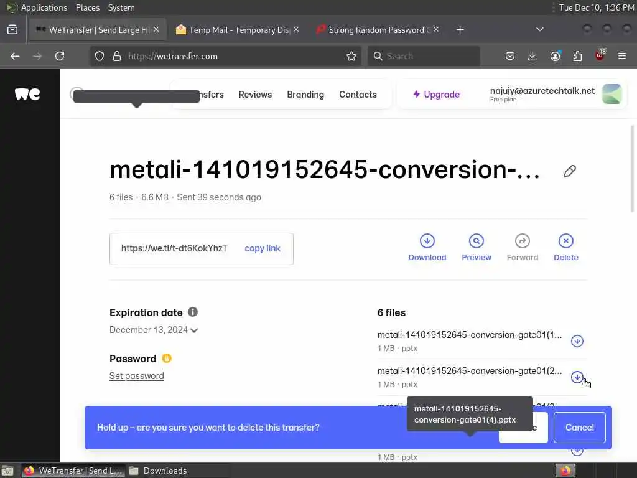
Task: Edit transfer title with pencil icon
Action: click(x=570, y=171)
